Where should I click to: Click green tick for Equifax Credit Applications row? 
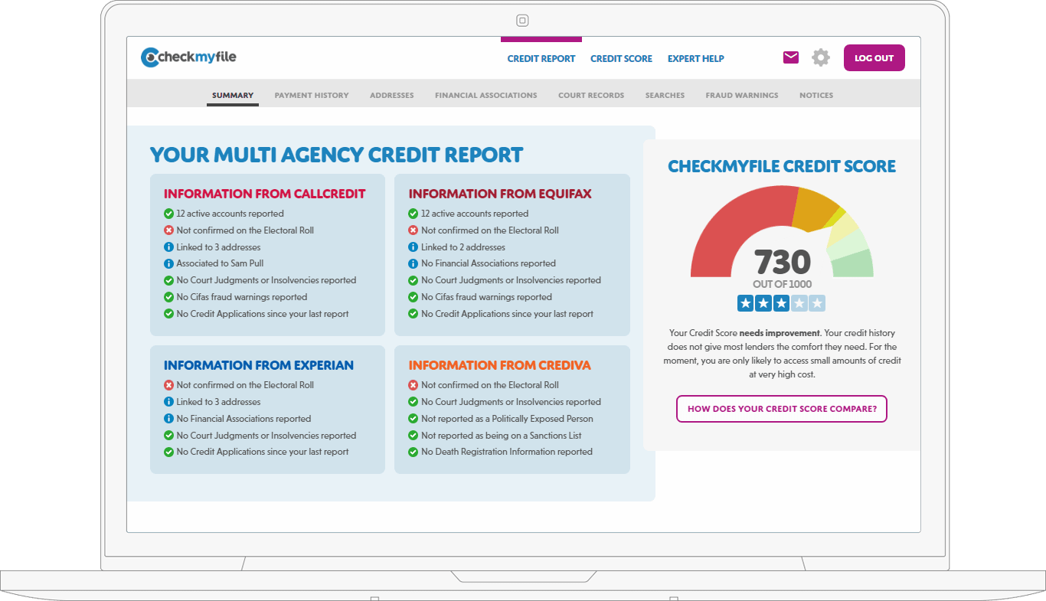pyautogui.click(x=413, y=314)
